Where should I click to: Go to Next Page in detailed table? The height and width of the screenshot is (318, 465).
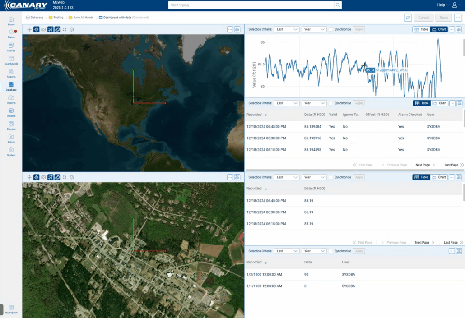coord(425,165)
